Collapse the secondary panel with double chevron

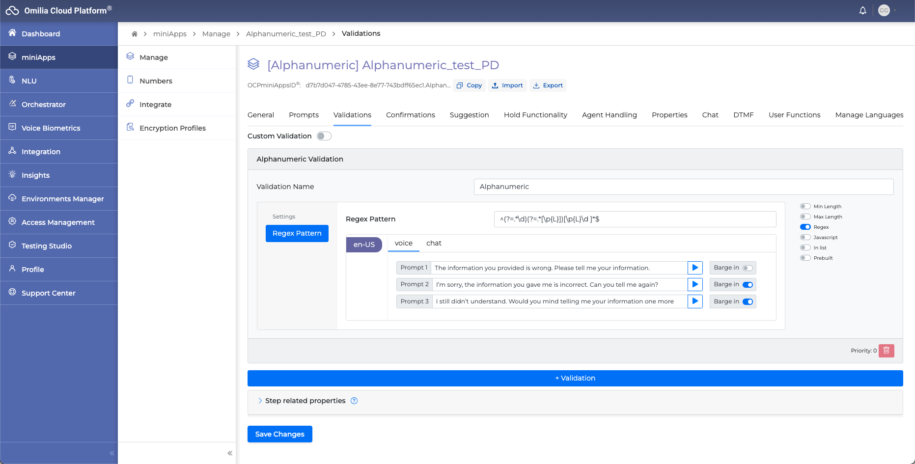229,453
